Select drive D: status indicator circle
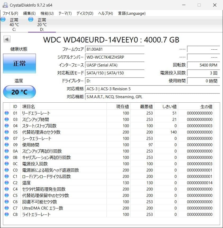223x228 pixels. coord(30,19)
